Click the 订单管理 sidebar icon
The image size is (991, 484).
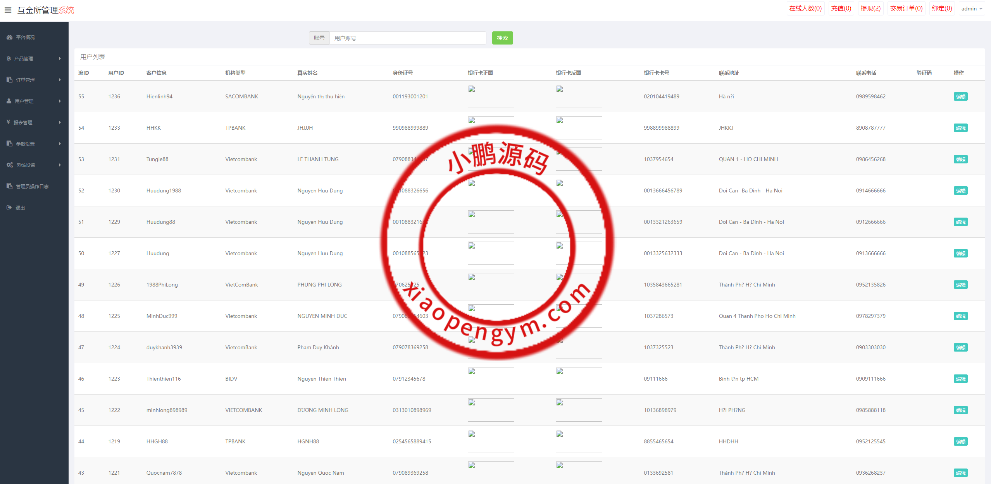pyautogui.click(x=10, y=80)
